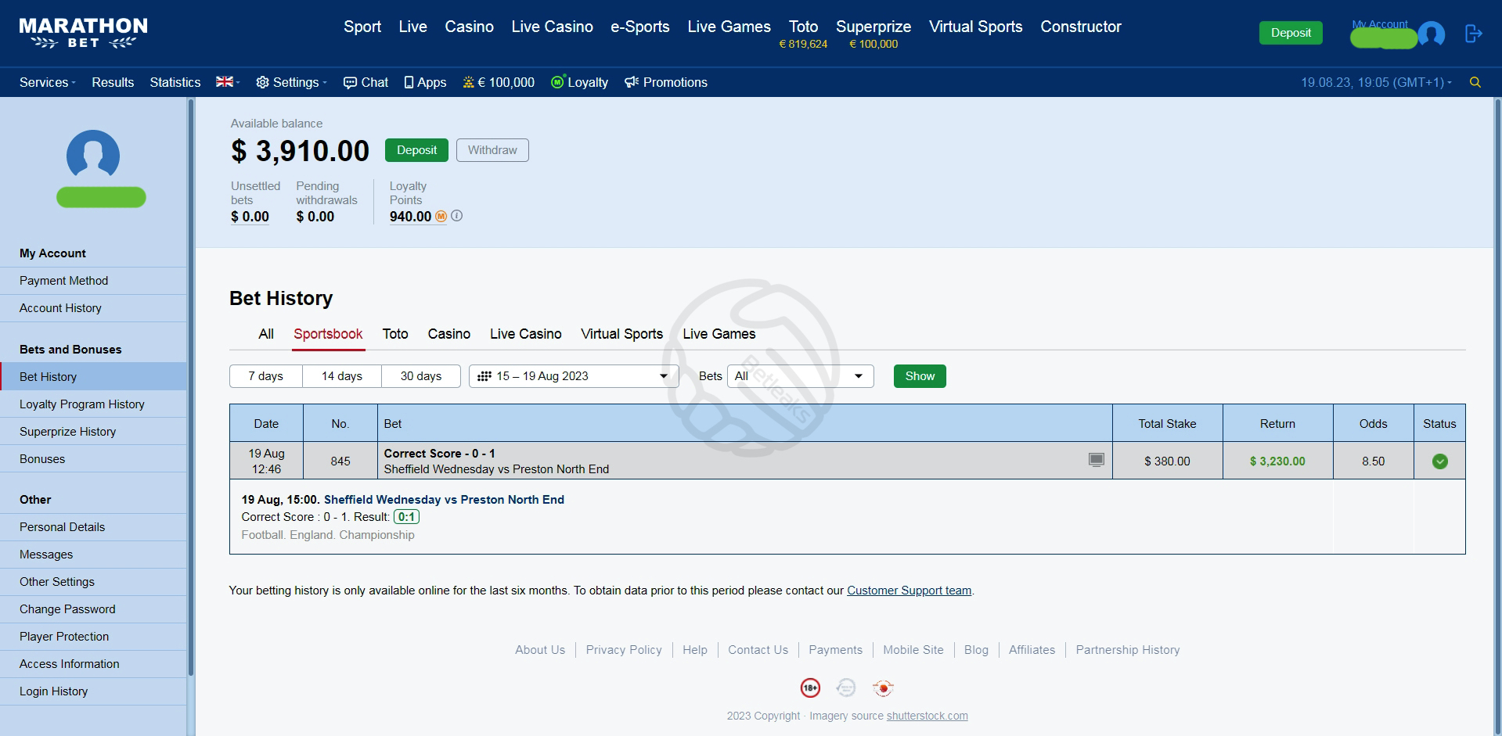The image size is (1502, 736).
Task: Switch to the Toto history tab
Action: pyautogui.click(x=395, y=334)
